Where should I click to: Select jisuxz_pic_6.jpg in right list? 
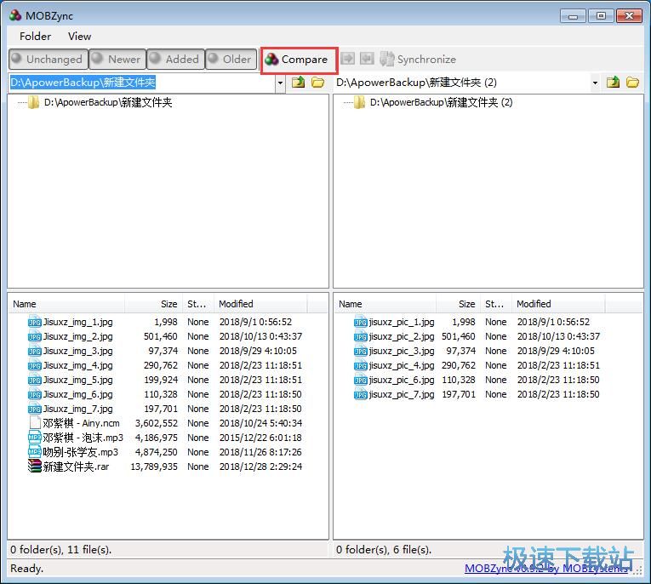[402, 380]
